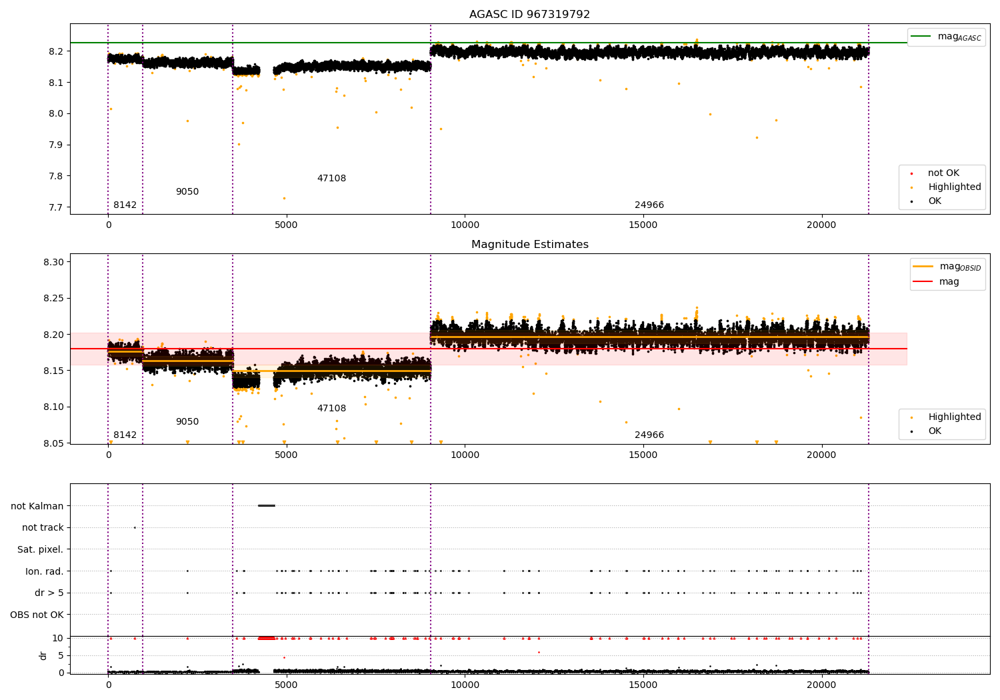The image size is (1000, 700).
Task: Click the 'OBS not OK' axis label
Action: [37, 615]
